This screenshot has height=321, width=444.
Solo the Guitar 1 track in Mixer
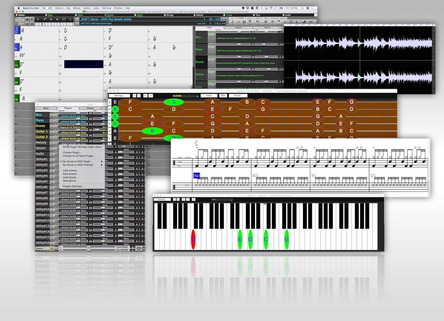pyautogui.click(x=54, y=132)
